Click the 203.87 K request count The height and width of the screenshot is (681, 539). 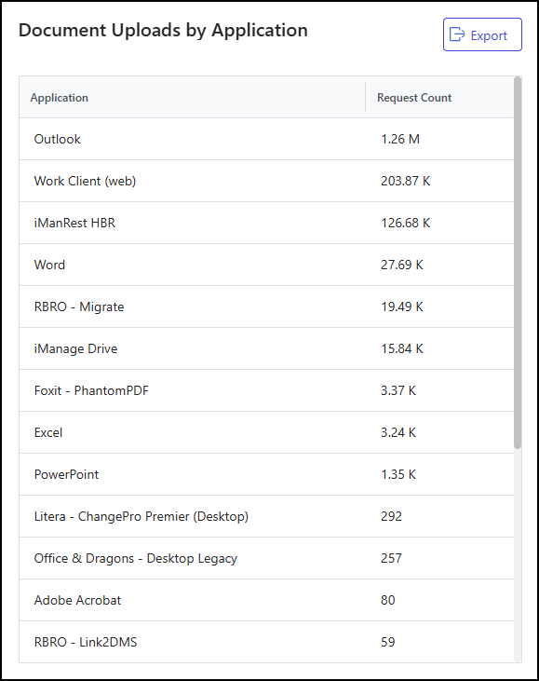(405, 181)
